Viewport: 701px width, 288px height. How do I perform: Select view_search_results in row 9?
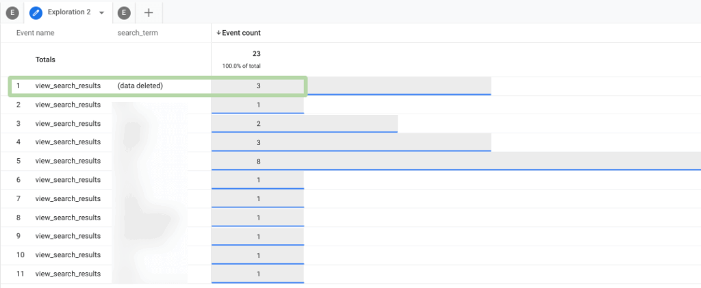pos(68,236)
